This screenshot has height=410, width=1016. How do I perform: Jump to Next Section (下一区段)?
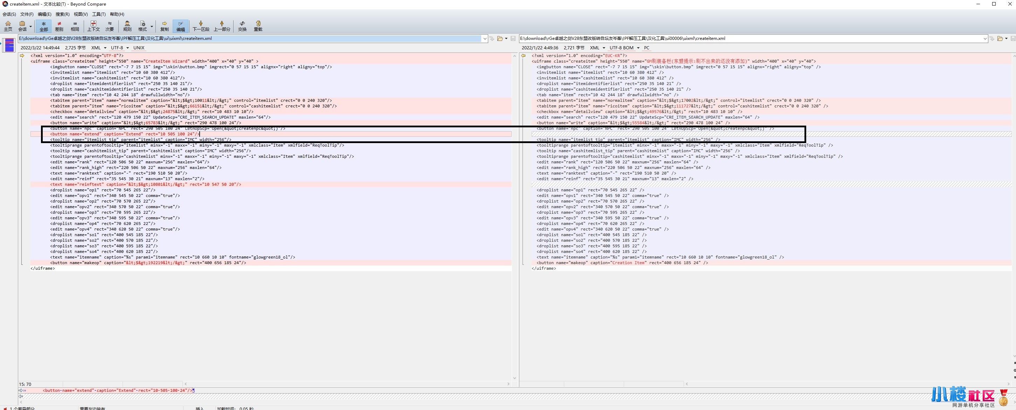click(201, 26)
